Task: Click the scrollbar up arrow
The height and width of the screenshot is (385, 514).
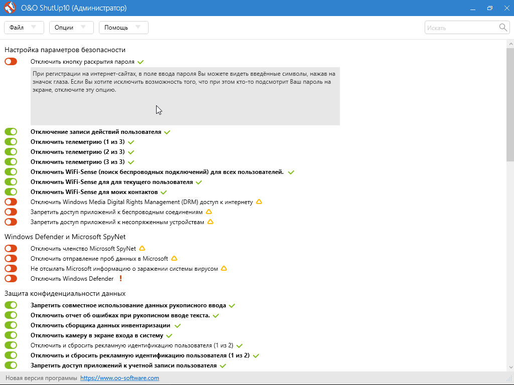Action: tap(510, 44)
